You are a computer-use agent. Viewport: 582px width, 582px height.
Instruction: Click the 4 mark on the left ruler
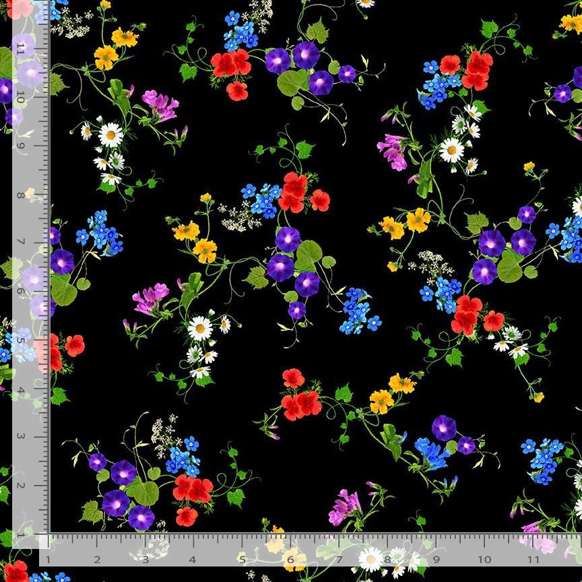(22, 389)
